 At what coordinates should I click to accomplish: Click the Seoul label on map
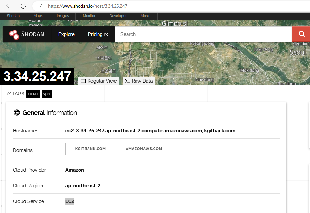tap(297, 52)
